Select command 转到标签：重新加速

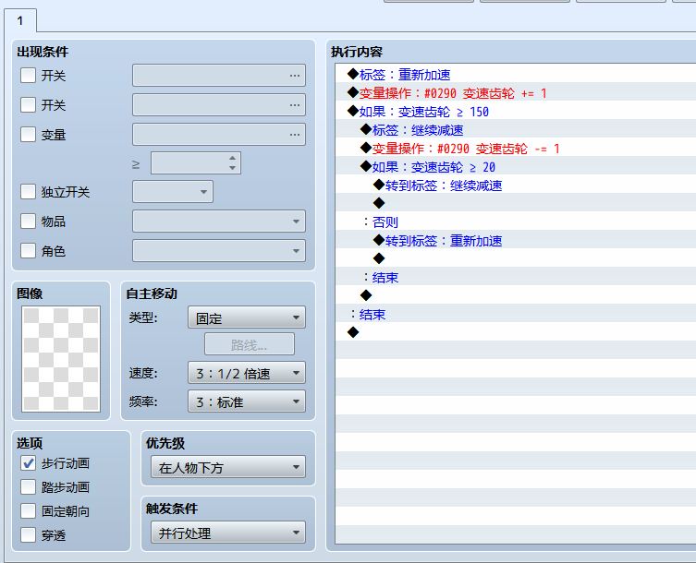pos(516,241)
